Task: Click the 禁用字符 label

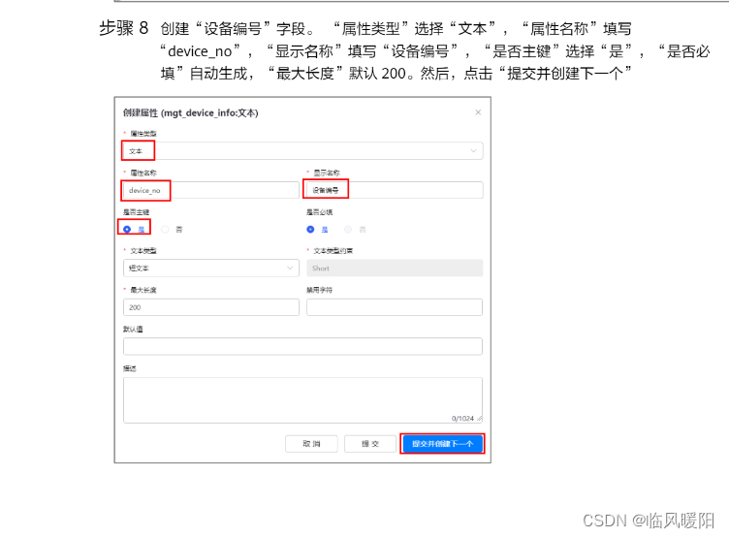Action: pyautogui.click(x=319, y=290)
